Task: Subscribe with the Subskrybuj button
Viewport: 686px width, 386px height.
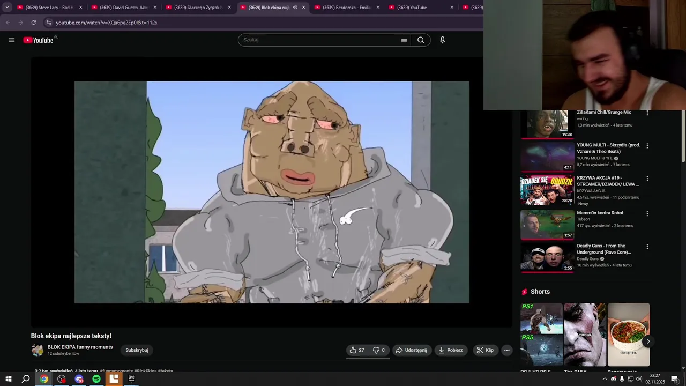Action: pyautogui.click(x=137, y=350)
